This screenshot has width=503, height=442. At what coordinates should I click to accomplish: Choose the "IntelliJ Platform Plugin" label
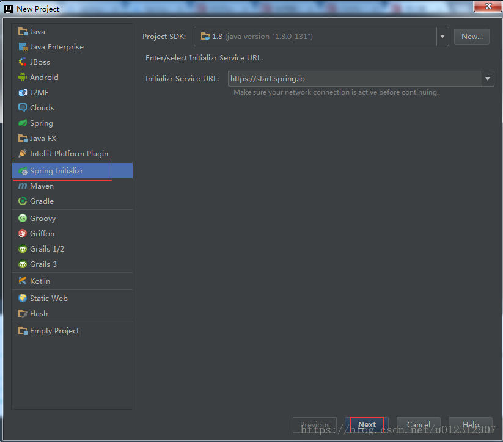click(69, 154)
